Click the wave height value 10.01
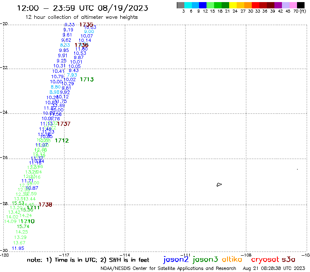This screenshot has height=272, width=310. [76, 62]
